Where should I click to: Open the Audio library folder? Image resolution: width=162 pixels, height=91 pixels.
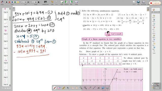154,16
